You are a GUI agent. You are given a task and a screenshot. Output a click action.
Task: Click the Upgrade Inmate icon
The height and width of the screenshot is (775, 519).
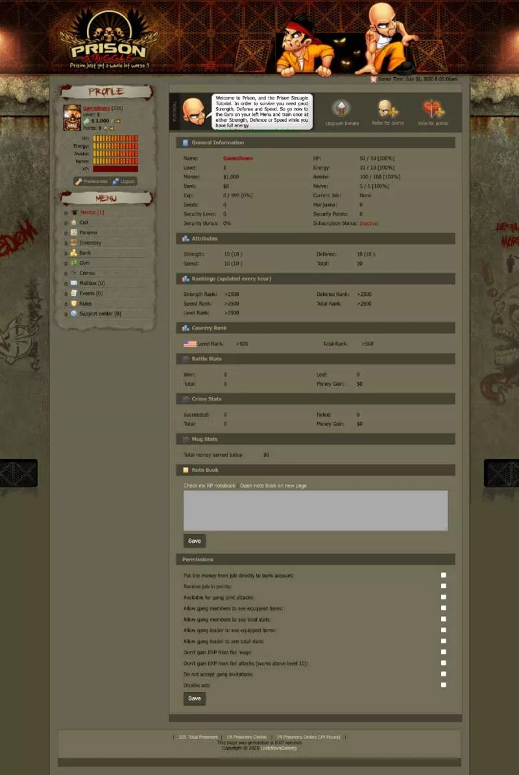[341, 108]
